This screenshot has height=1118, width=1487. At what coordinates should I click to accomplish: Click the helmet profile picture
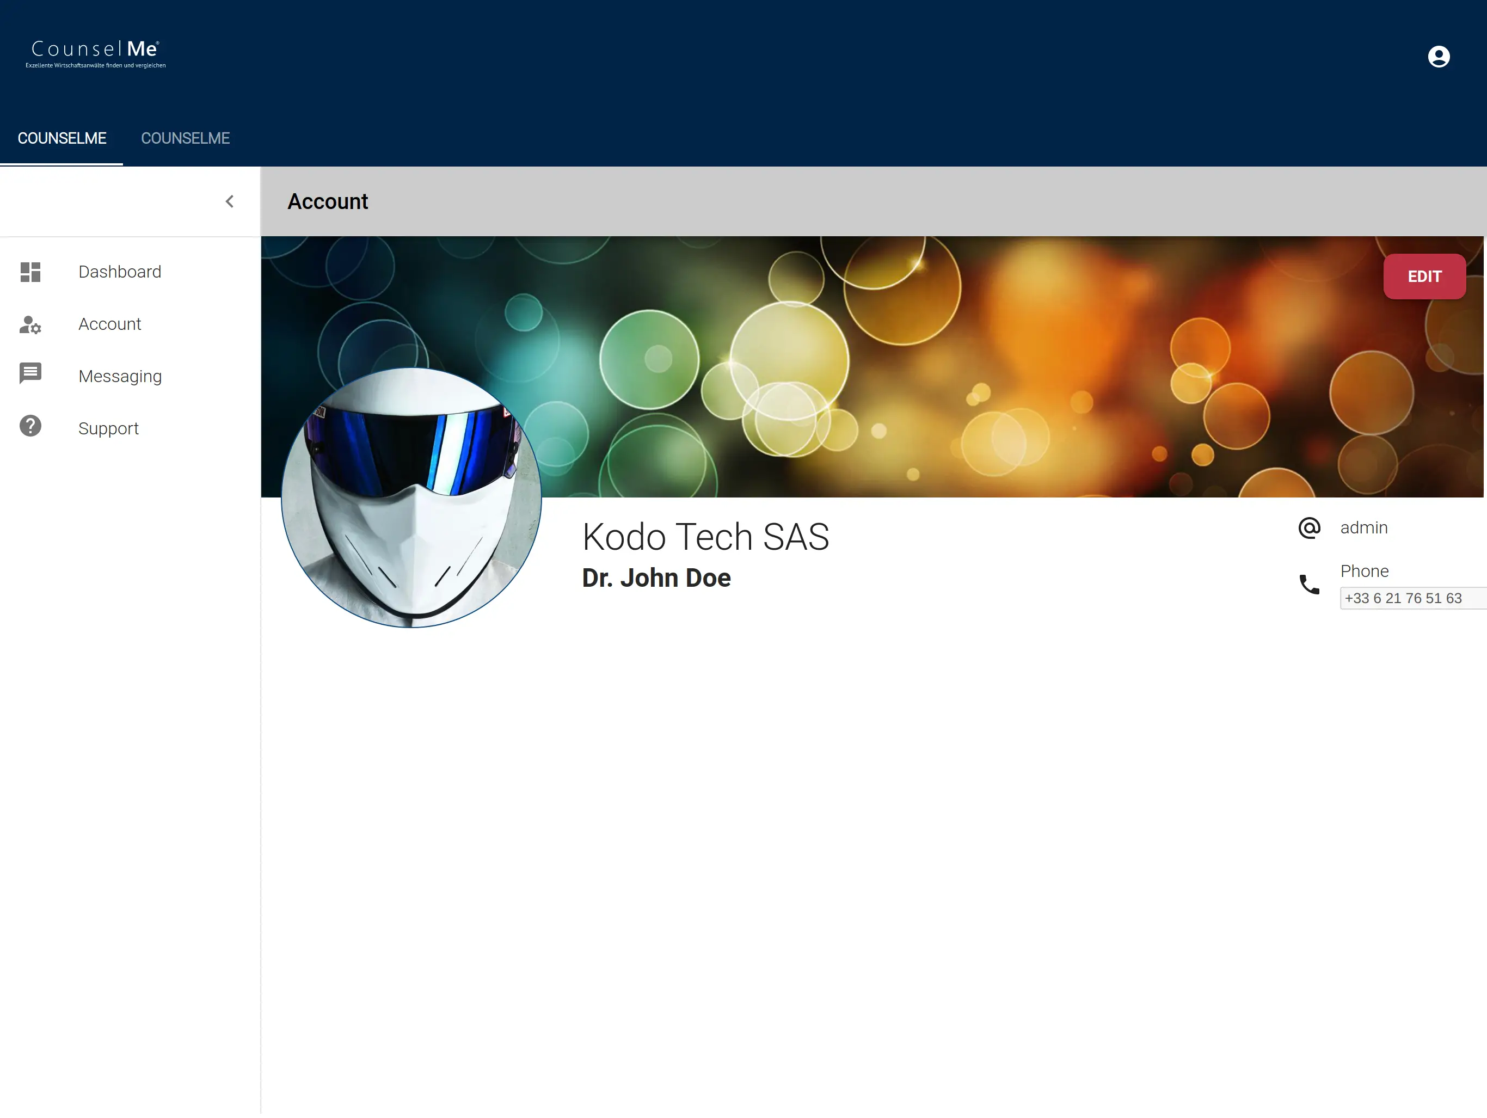click(411, 498)
